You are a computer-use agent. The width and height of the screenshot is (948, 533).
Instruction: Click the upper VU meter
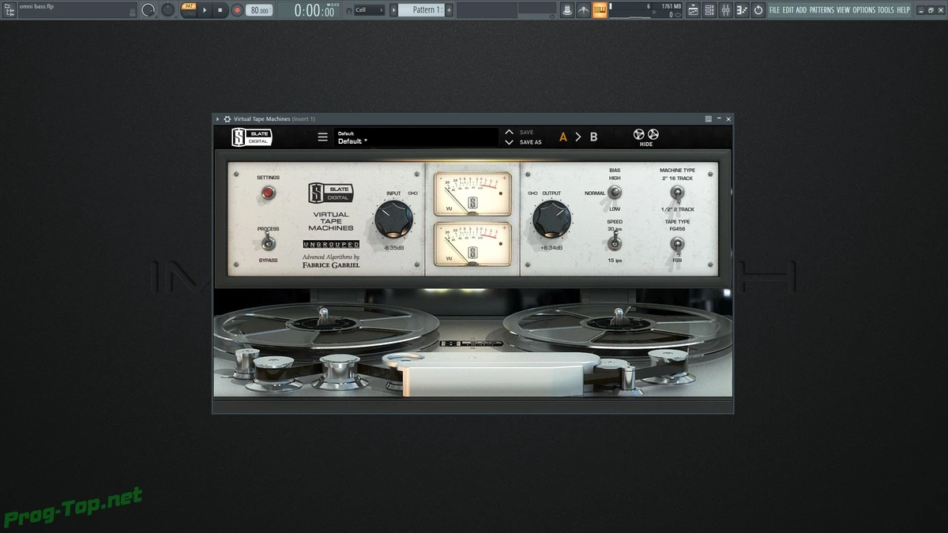pos(472,195)
